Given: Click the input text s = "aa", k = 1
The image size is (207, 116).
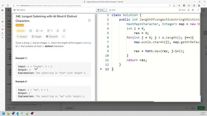Looking at the screenshot, I should click(38, 90).
